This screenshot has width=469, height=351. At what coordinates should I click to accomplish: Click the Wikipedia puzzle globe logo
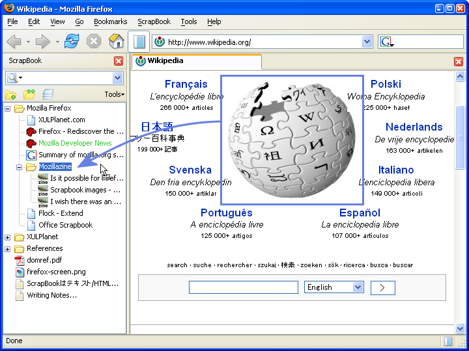click(x=292, y=140)
